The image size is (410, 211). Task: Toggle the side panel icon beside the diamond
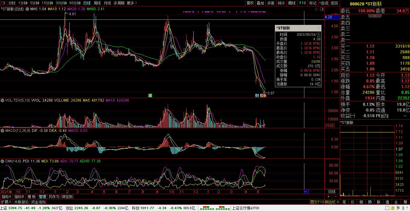321,9
